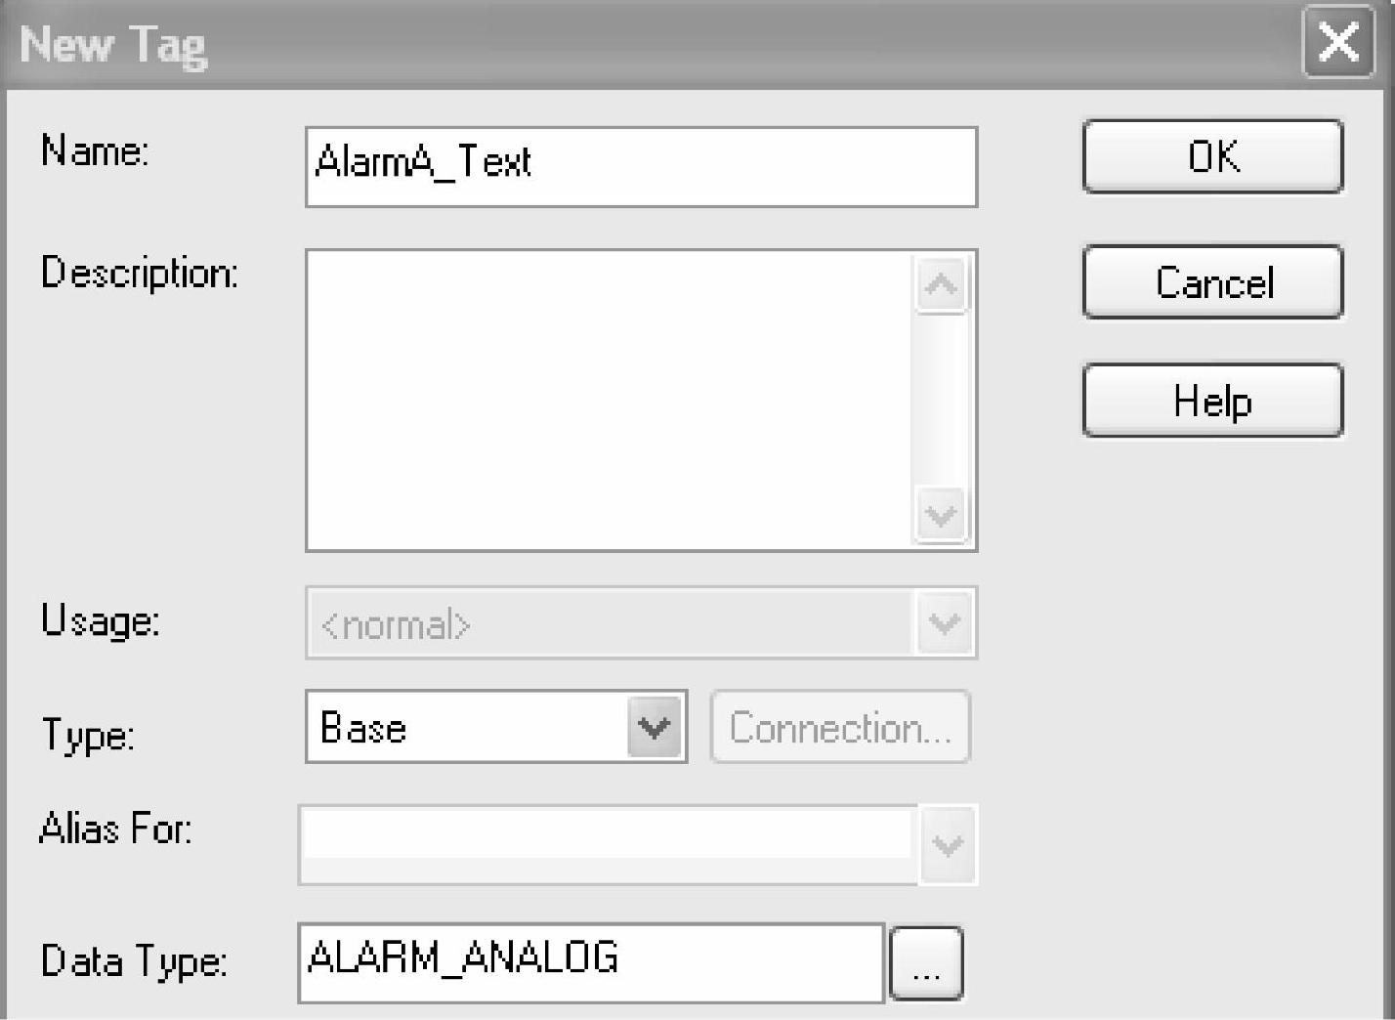Expand the Usage dropdown arrow
Image resolution: width=1395 pixels, height=1020 pixels.
pyautogui.click(x=945, y=623)
